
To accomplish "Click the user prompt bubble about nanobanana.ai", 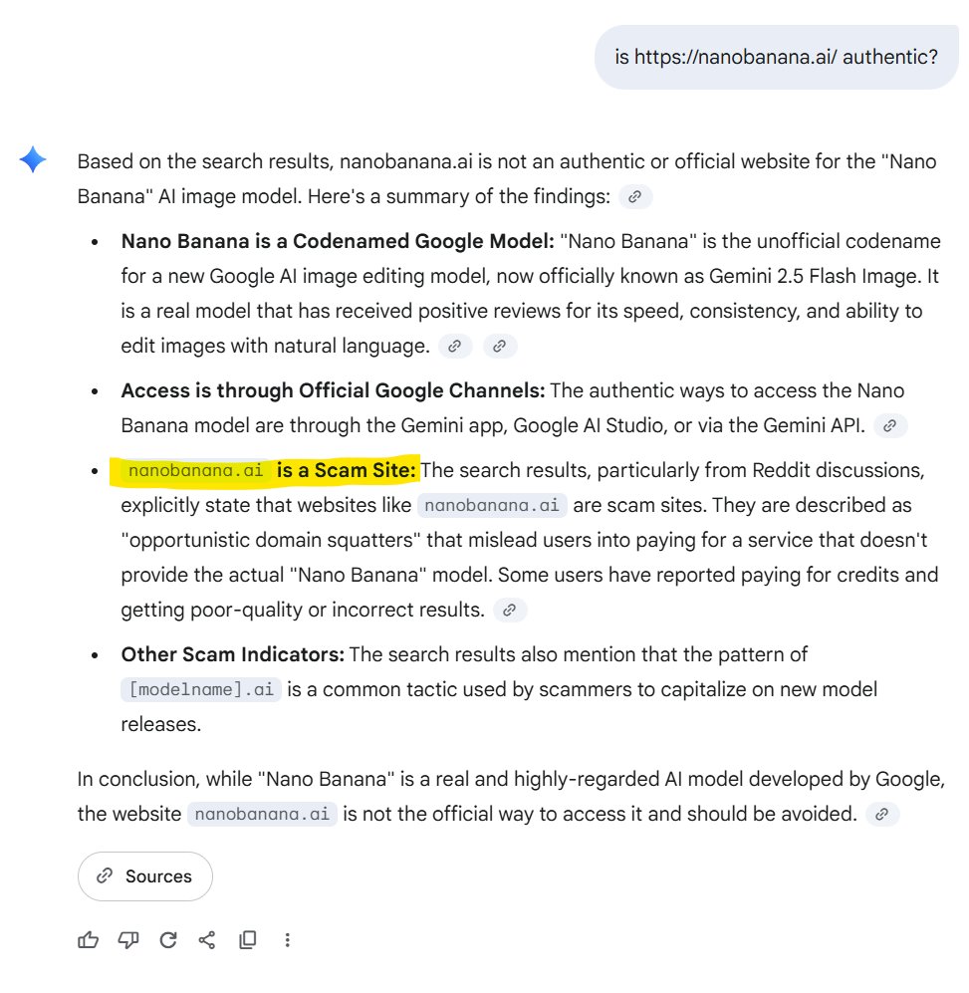I will pyautogui.click(x=777, y=57).
